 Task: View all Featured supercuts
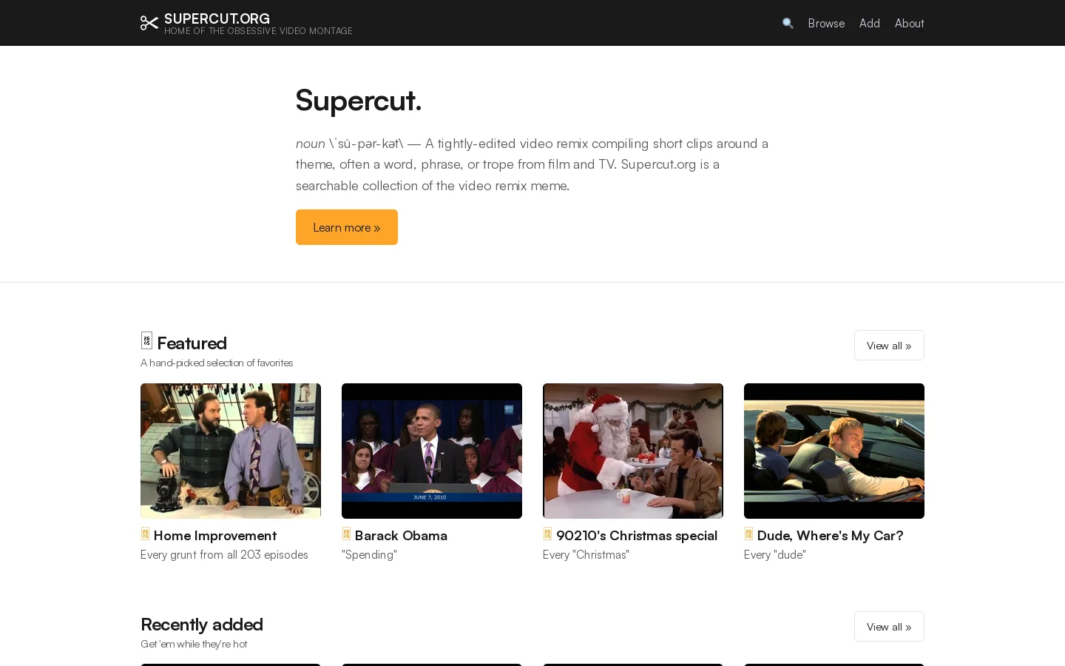pyautogui.click(x=889, y=346)
